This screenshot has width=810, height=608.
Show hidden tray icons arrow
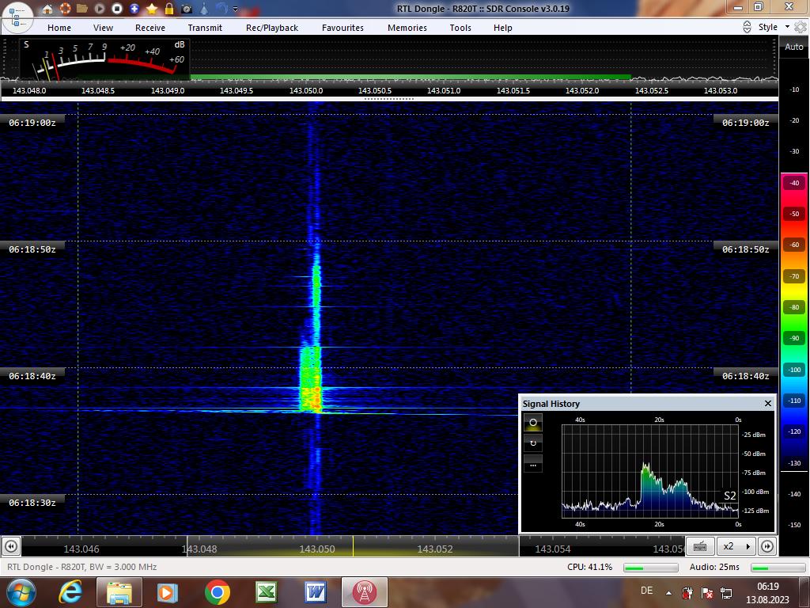point(668,593)
